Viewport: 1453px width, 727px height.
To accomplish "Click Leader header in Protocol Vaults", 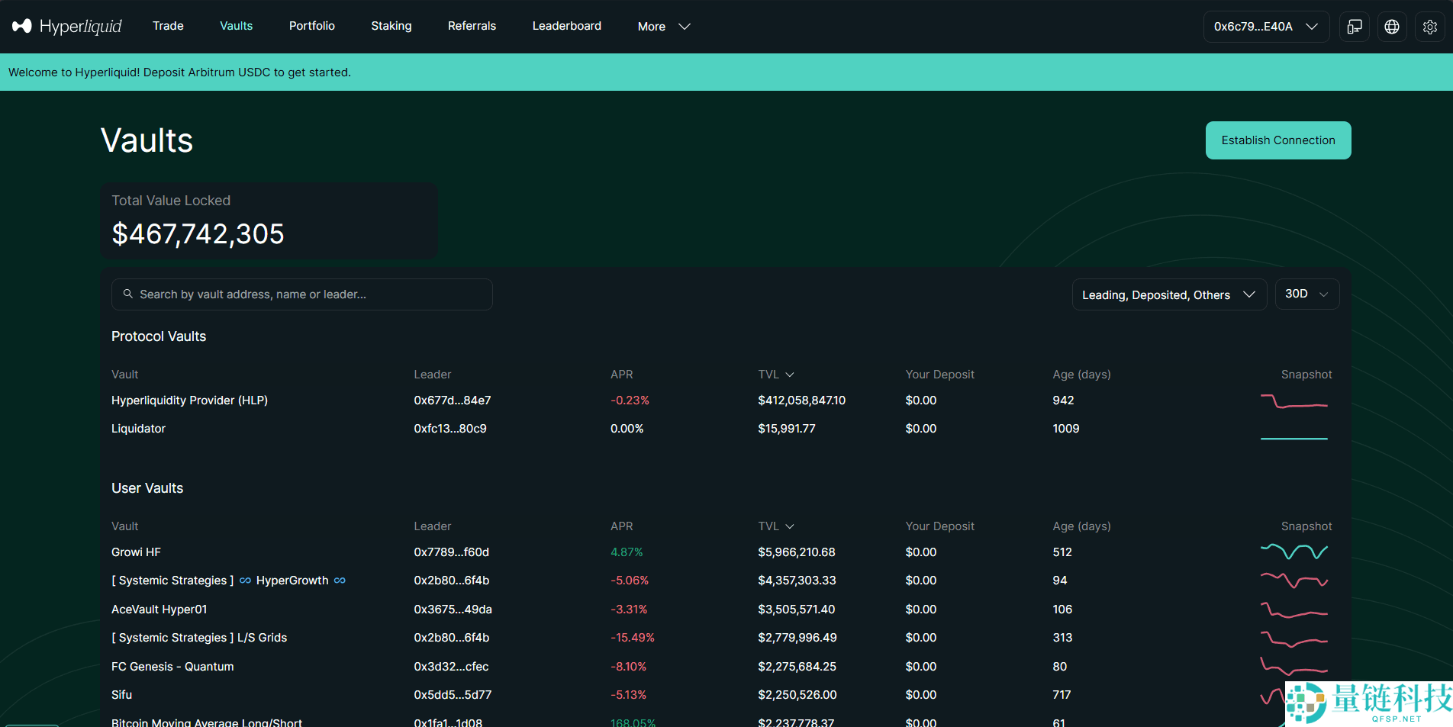I will coord(432,375).
